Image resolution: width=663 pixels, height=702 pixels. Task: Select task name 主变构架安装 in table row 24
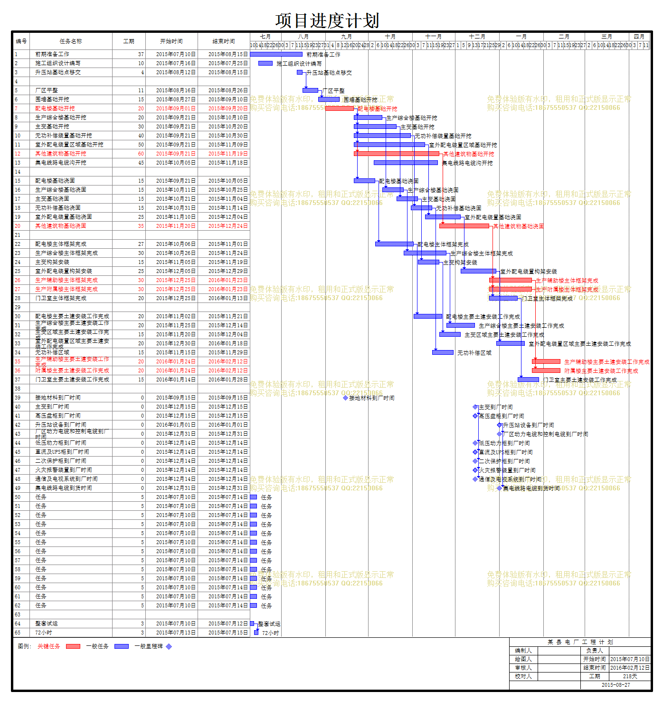52,262
